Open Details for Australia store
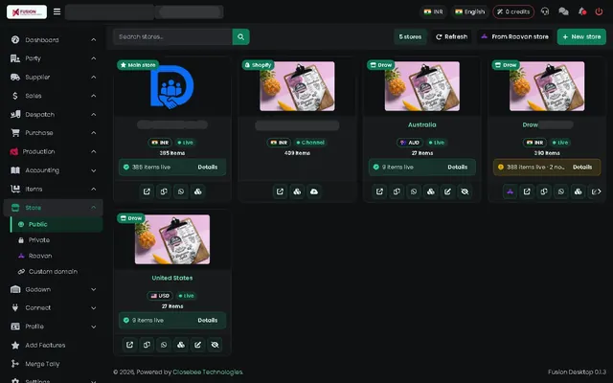The width and height of the screenshot is (613, 383). coord(458,167)
